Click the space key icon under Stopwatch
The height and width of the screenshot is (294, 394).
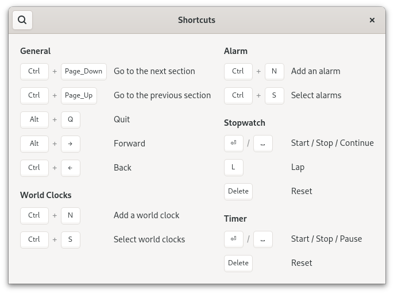(x=263, y=143)
